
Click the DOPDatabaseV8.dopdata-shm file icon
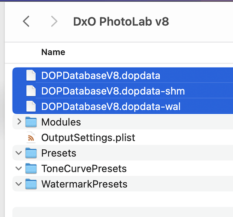31,91
